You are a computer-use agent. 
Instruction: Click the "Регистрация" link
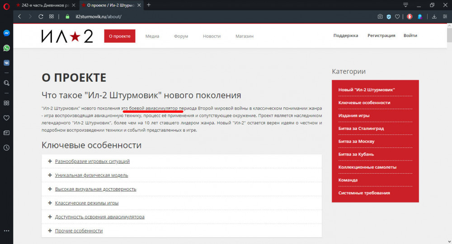(381, 36)
